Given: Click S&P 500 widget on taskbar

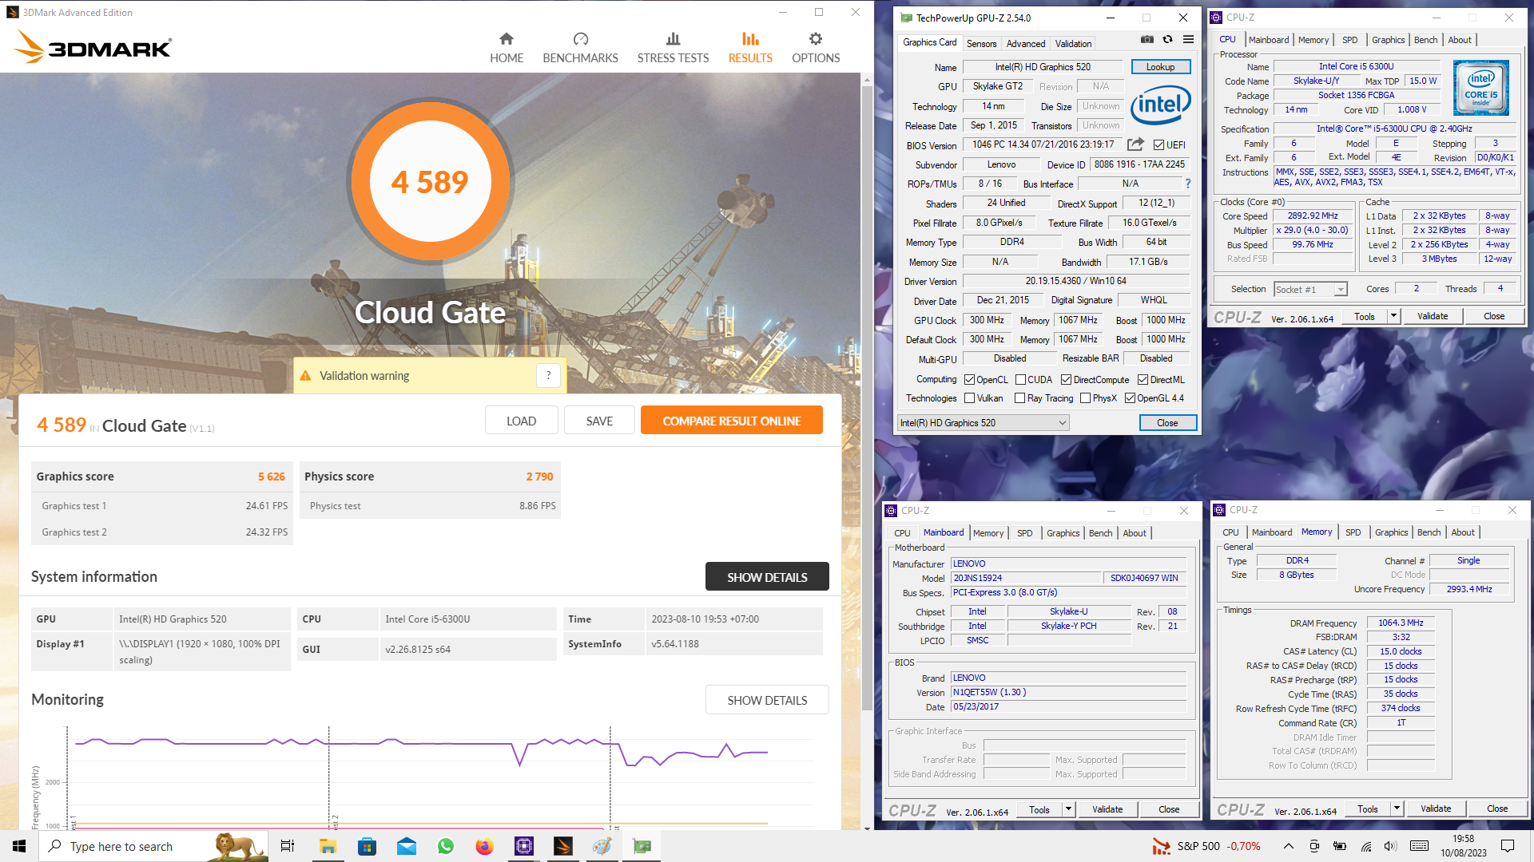Looking at the screenshot, I should click(x=1206, y=846).
